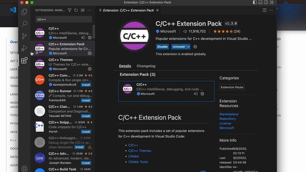Refresh the extensions list

pos(76,11)
